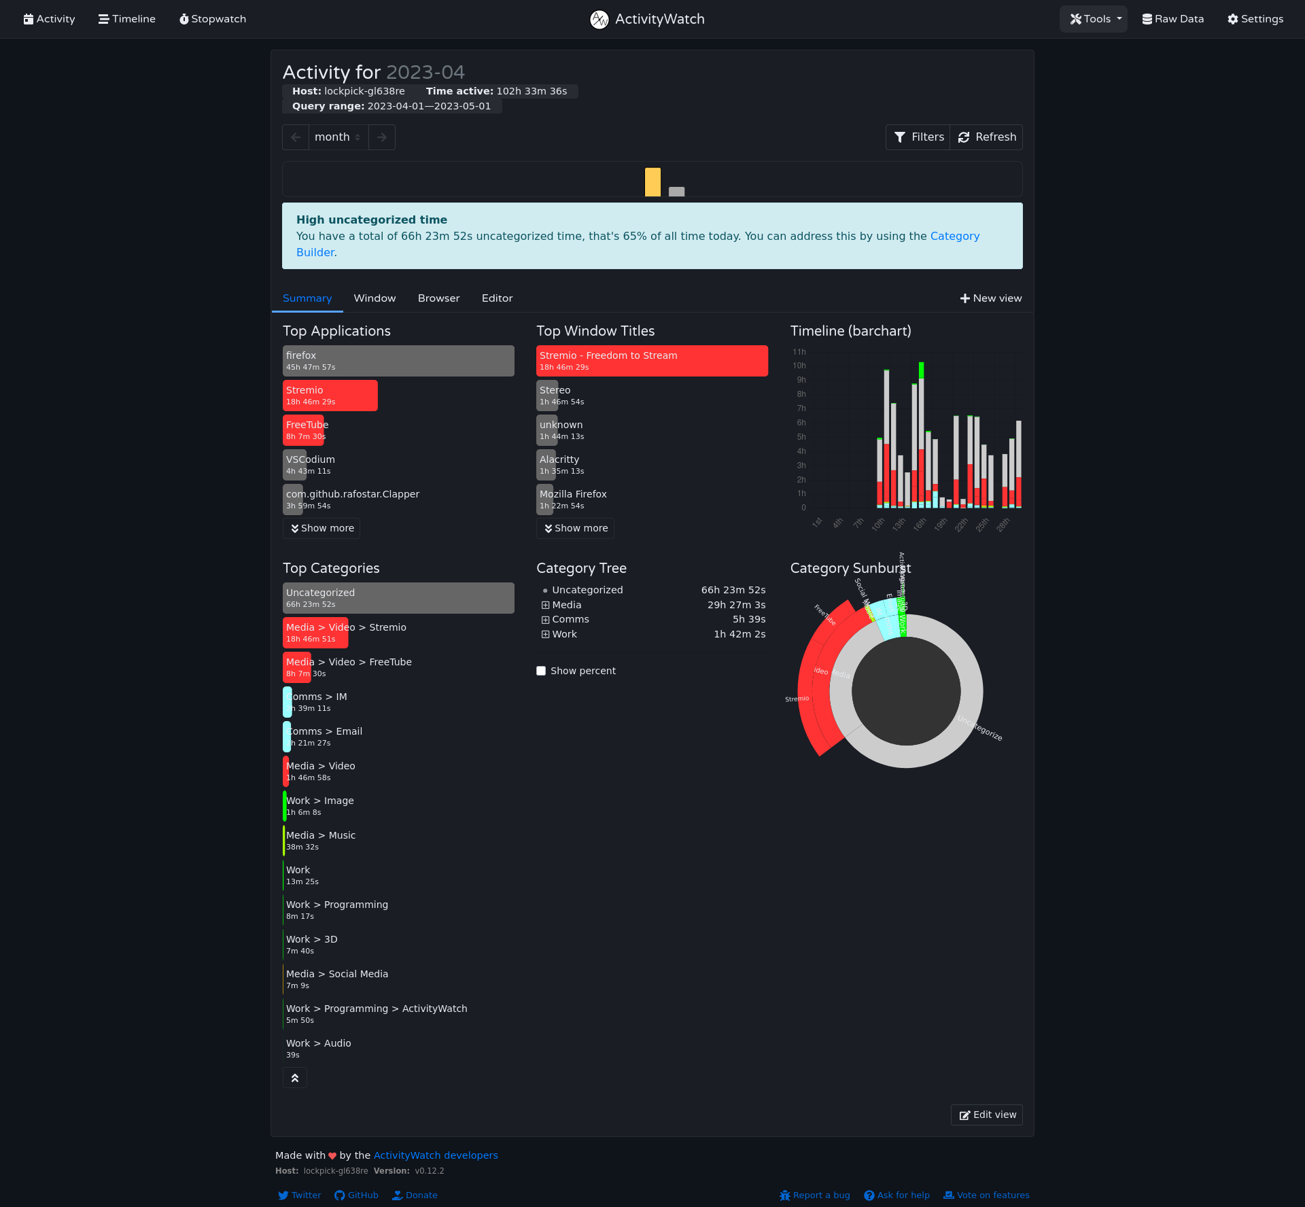This screenshot has width=1305, height=1207.
Task: Open the Stopwatch page
Action: point(213,19)
